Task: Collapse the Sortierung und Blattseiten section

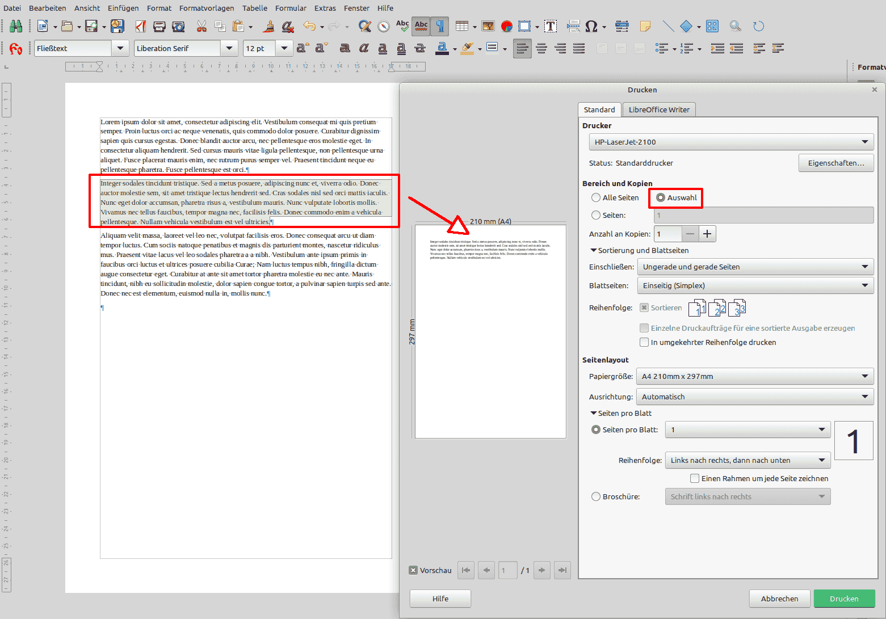Action: point(593,250)
